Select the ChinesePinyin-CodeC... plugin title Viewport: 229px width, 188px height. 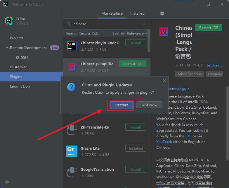coord(101,43)
